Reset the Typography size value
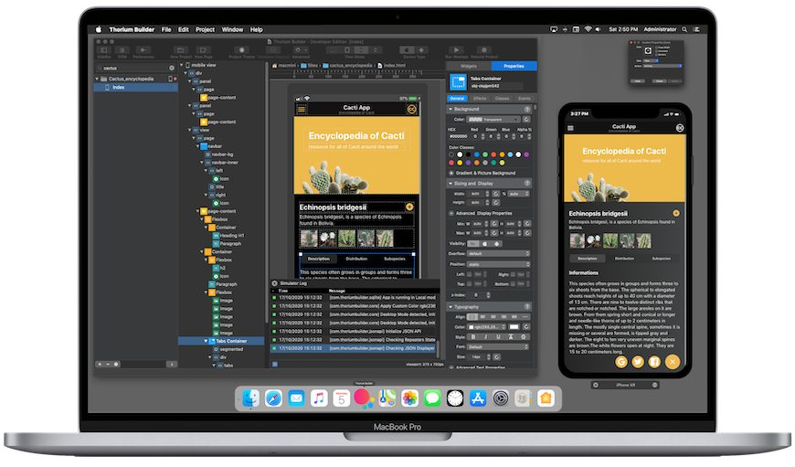Image resolution: width=795 pixels, height=467 pixels. click(x=496, y=357)
